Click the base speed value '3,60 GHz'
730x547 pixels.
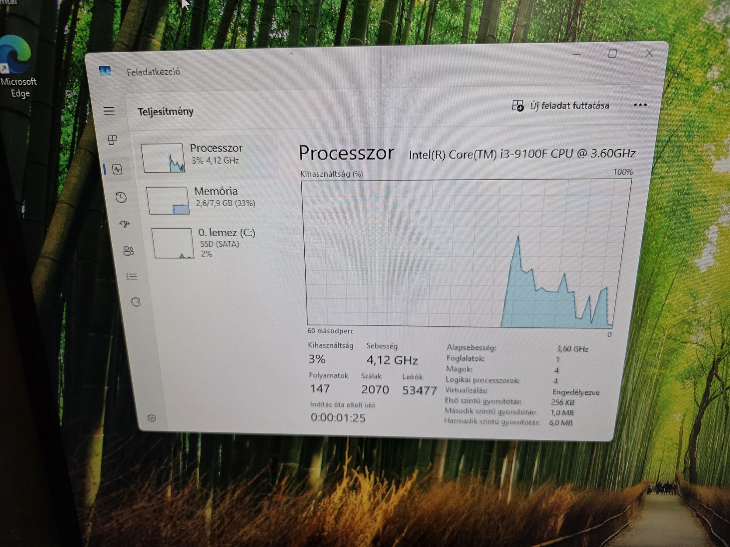coord(572,349)
